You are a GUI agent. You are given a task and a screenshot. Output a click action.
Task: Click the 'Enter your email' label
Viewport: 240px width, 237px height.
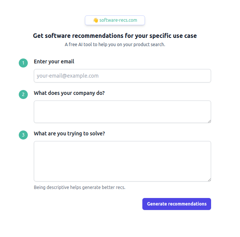coord(54,61)
